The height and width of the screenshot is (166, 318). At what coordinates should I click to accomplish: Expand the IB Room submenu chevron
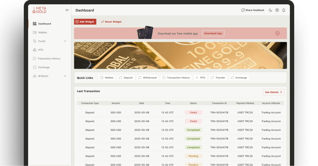(65, 76)
